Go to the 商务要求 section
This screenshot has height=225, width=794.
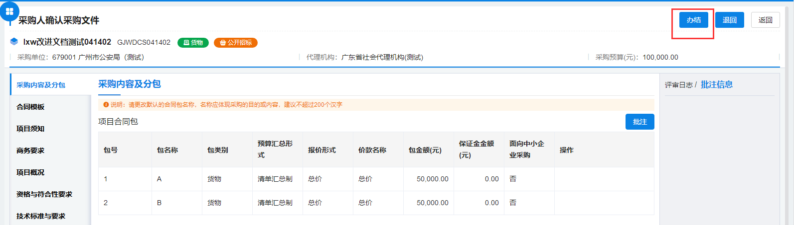tap(30, 150)
